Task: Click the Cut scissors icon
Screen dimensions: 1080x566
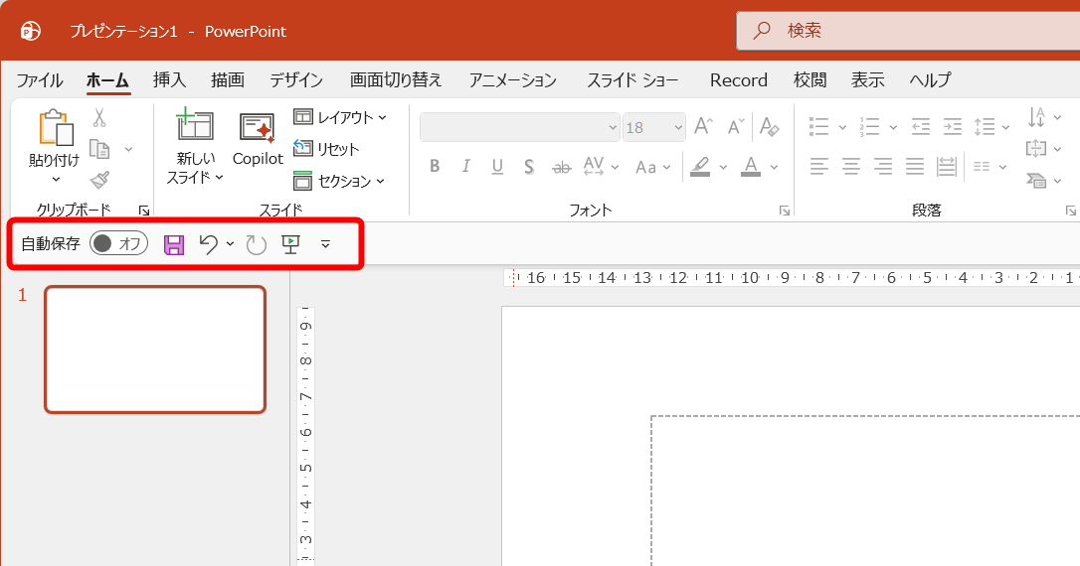Action: (99, 117)
